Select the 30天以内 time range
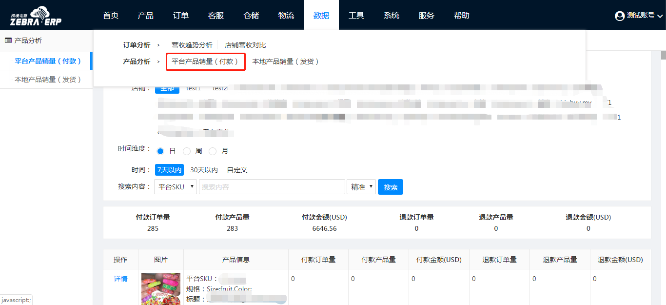 (204, 170)
